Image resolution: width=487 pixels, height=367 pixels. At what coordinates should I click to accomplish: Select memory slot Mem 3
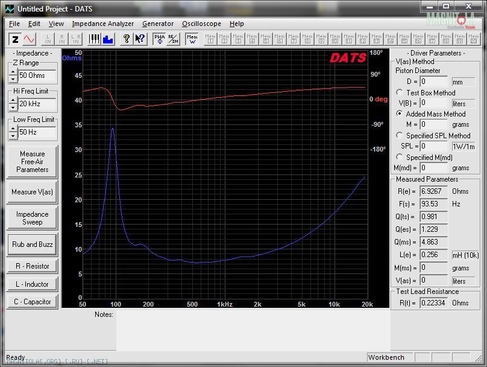click(238, 39)
